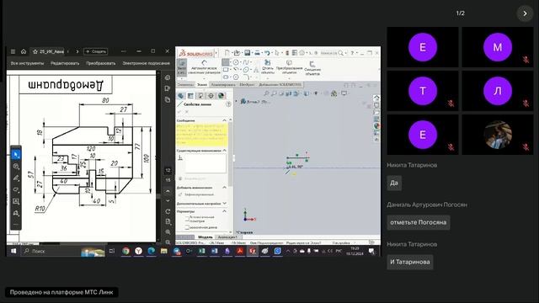Click the Exit Sketch button in ribbon
The image size is (539, 303).
(182, 67)
